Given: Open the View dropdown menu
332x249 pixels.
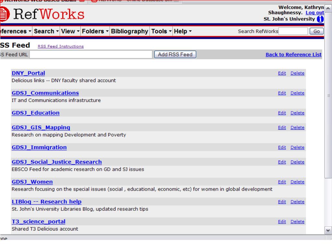Looking at the screenshot, I should coord(70,31).
